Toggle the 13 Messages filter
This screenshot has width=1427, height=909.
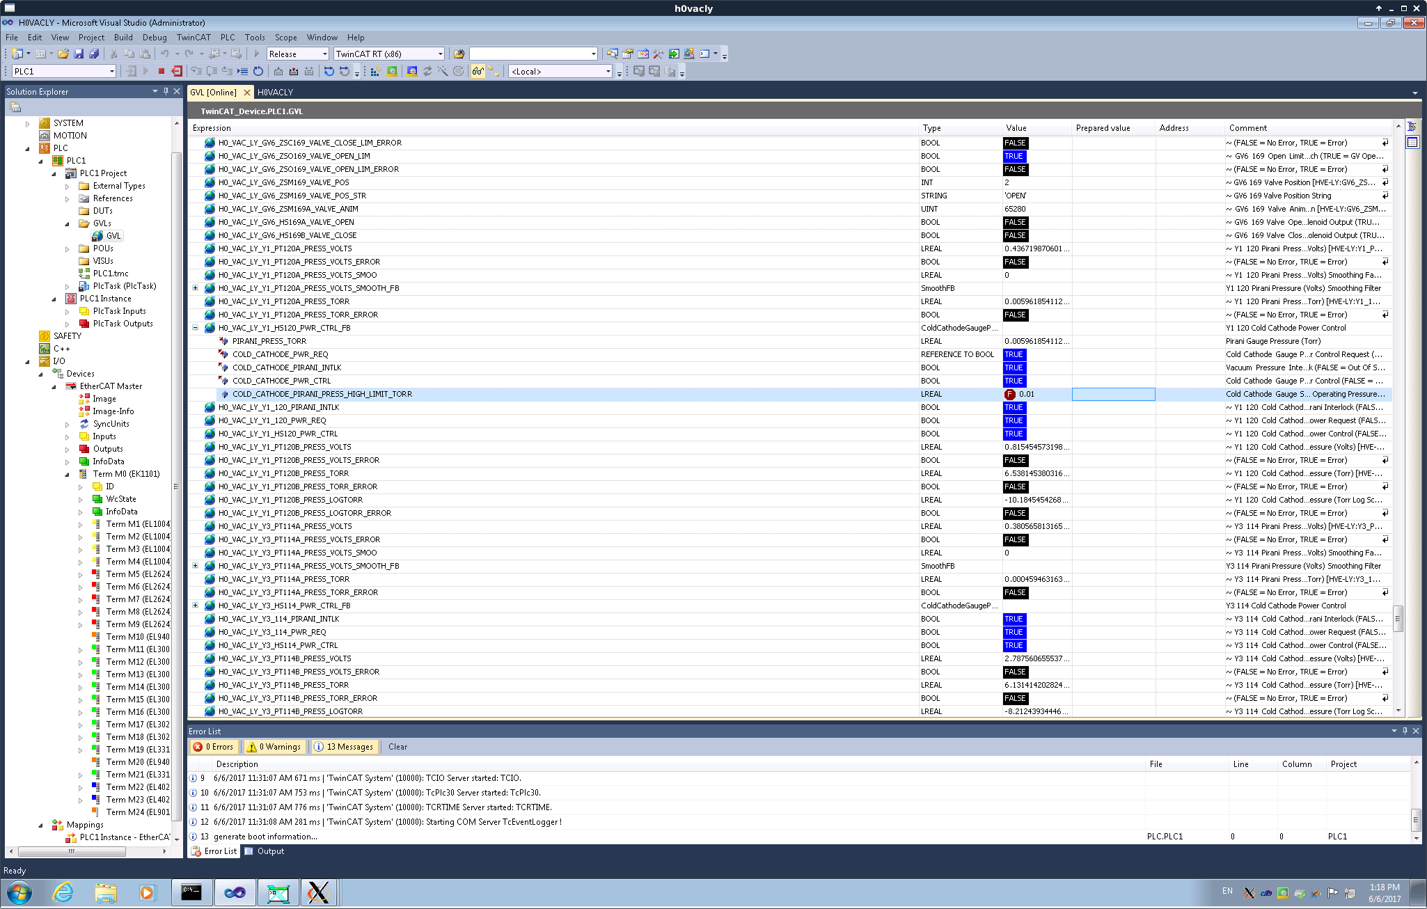click(x=345, y=747)
